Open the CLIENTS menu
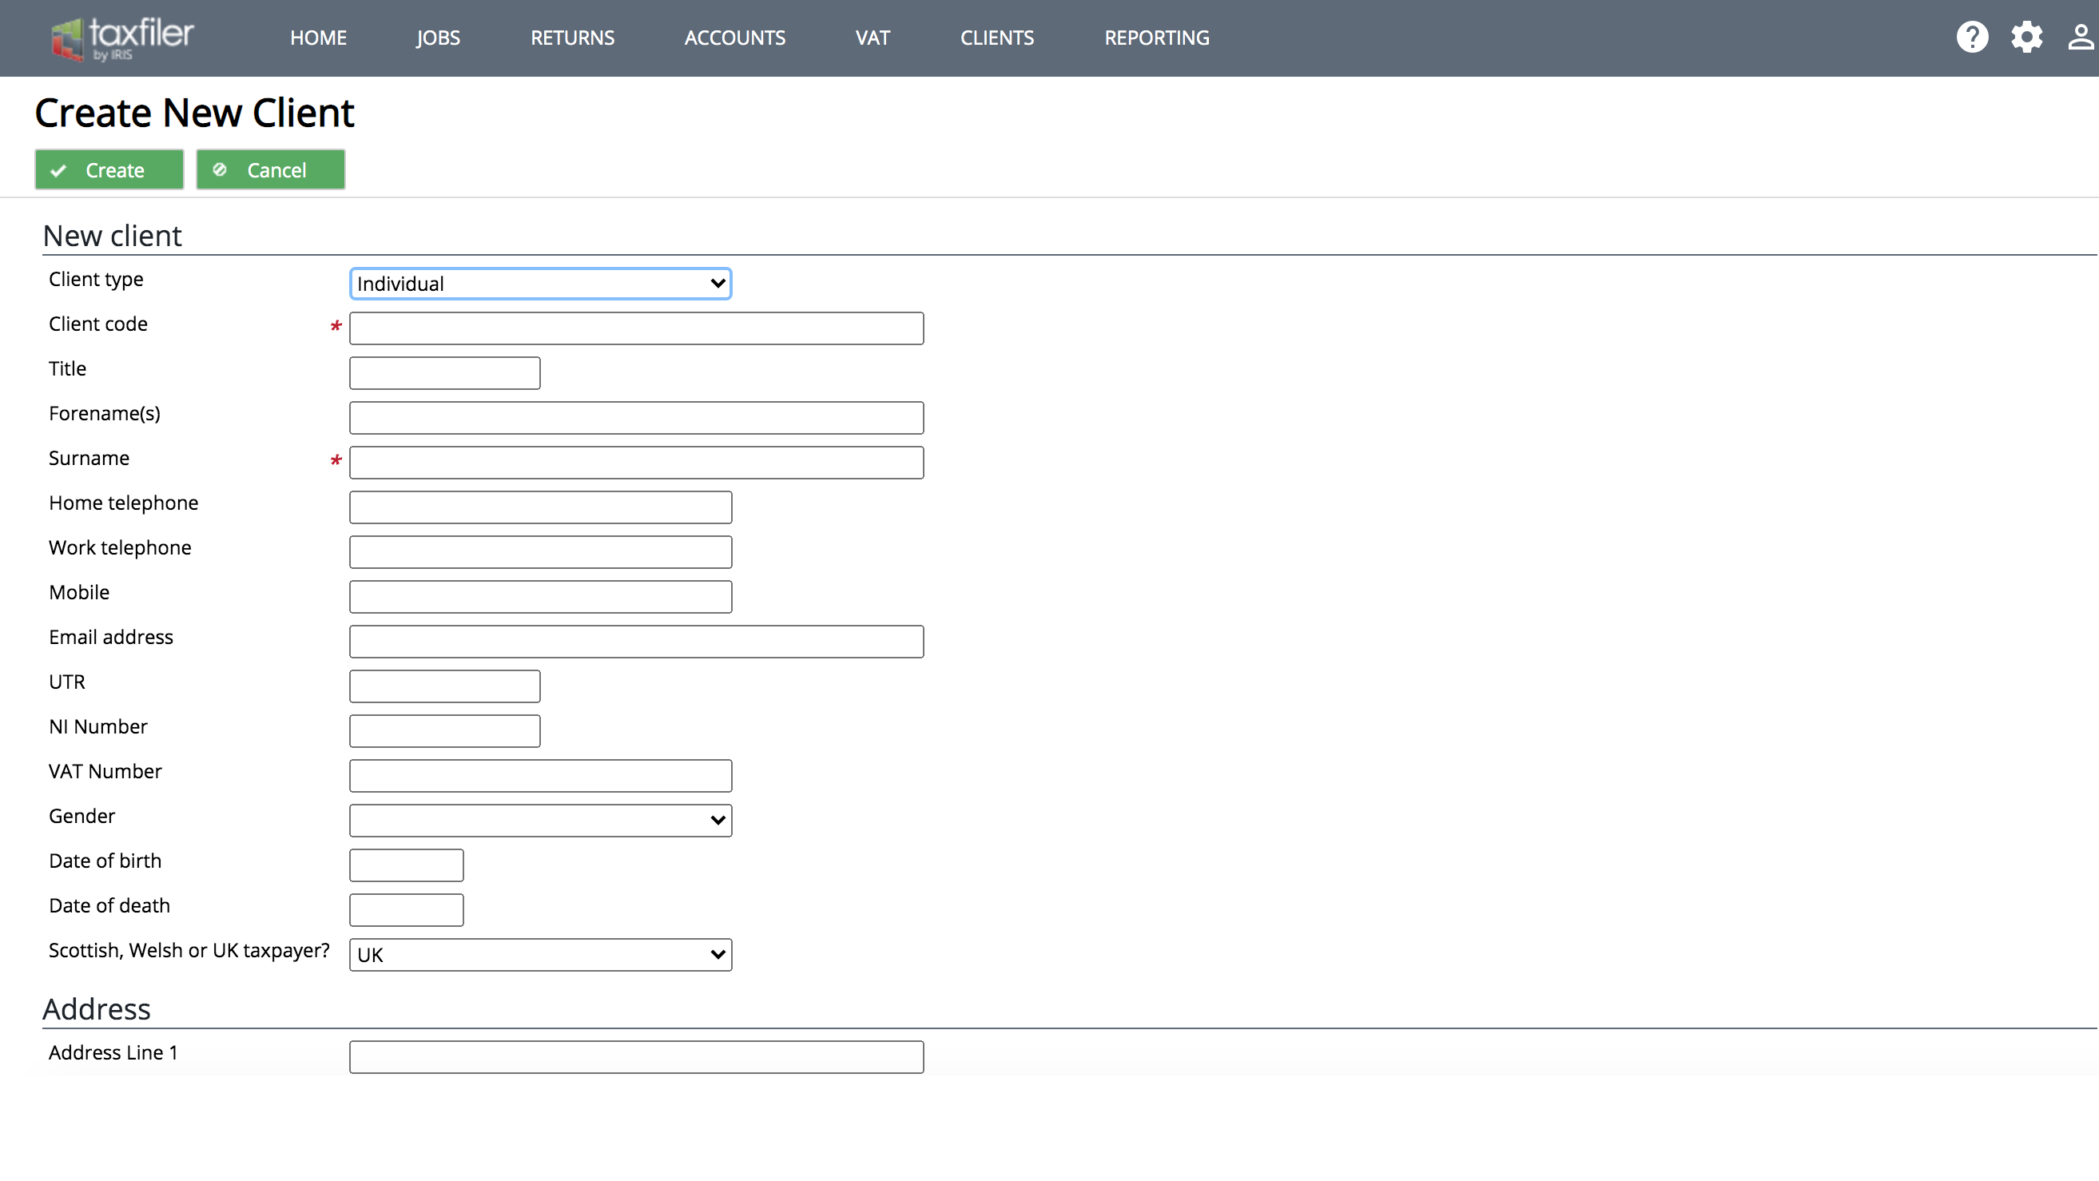Viewport: 2099px width, 1181px height. (996, 38)
